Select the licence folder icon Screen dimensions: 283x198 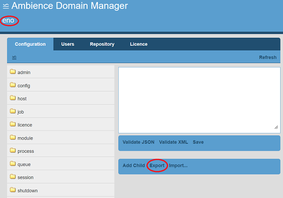click(13, 124)
